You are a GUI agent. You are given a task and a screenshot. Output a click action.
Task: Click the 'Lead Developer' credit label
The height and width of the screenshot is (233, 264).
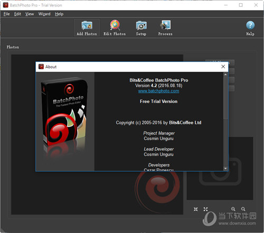(x=158, y=149)
